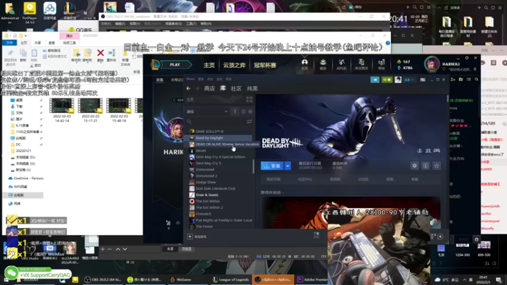
Task: Open the 共享 ribbon tab in File Explorer
Action: pos(37,42)
